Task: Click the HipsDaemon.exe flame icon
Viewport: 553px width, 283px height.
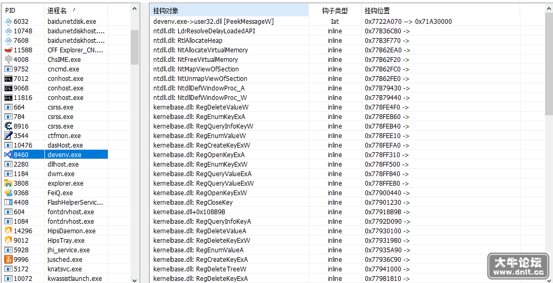Action: tap(9, 231)
